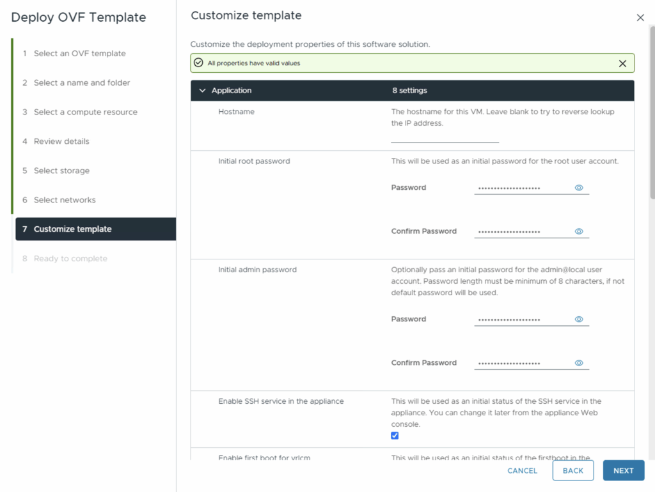Close the Deploy OVF Template dialog
The image size is (655, 492).
point(640,18)
